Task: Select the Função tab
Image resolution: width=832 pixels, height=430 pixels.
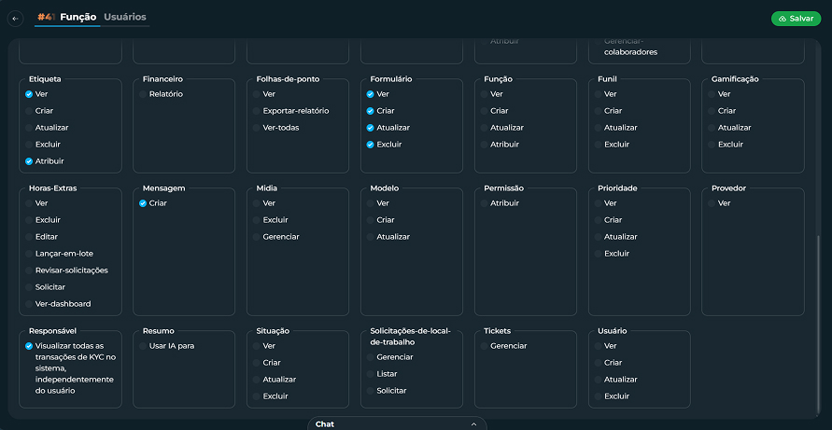Action: click(x=78, y=17)
